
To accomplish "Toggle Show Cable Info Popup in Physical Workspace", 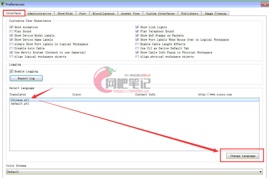I will [x=137, y=52].
